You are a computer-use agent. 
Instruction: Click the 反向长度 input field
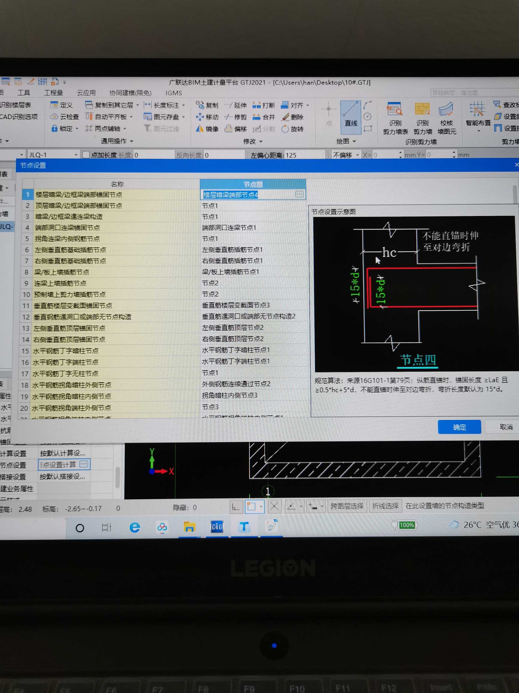pyautogui.click(x=224, y=155)
